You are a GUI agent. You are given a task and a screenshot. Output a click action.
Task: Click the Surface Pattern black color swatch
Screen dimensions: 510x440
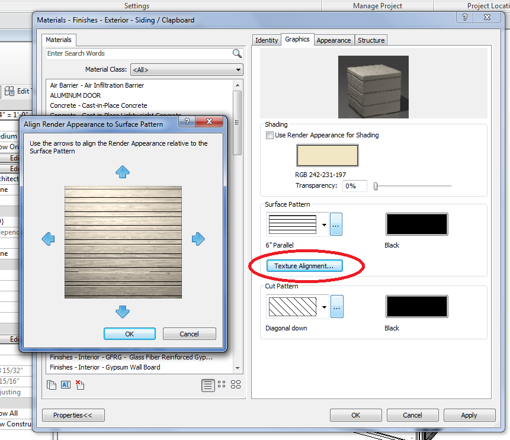point(416,224)
